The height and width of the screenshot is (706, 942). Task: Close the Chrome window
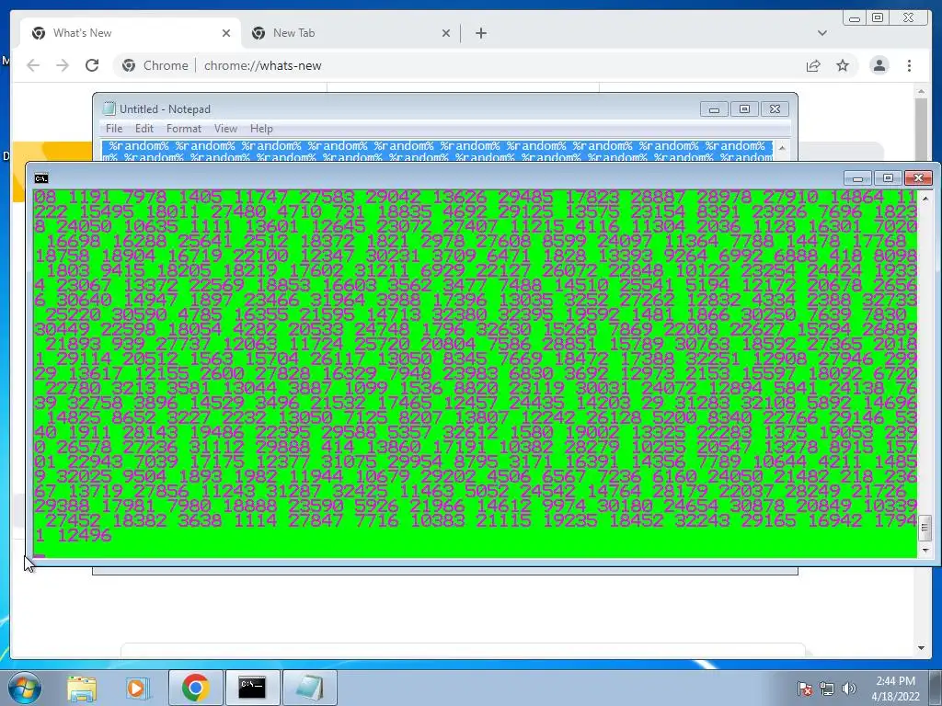(909, 18)
